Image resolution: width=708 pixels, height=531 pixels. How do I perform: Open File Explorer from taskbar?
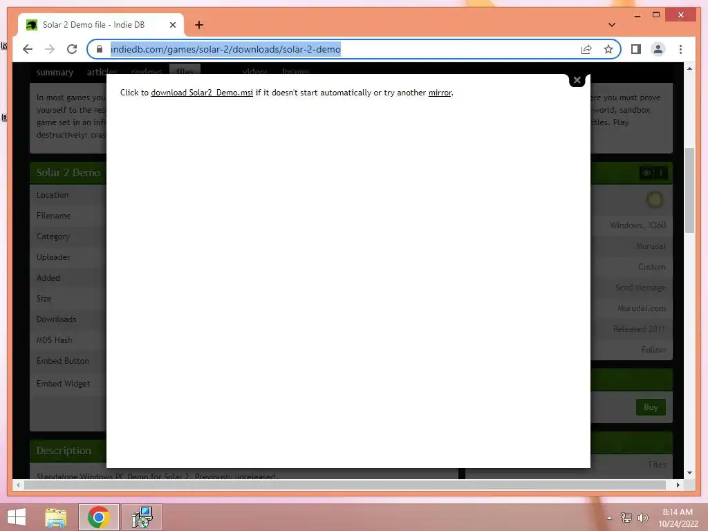56,517
